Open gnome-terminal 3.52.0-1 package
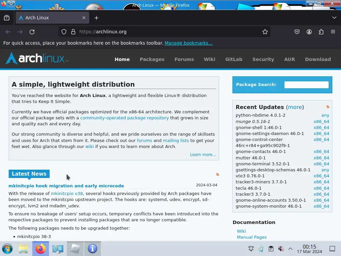The image size is (341, 256). 262,164
